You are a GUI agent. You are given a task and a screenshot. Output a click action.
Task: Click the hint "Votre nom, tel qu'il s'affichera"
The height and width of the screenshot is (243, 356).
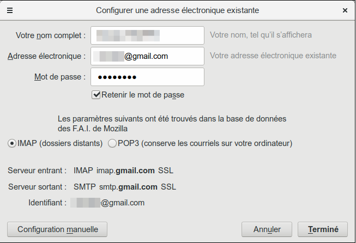tap(261, 35)
